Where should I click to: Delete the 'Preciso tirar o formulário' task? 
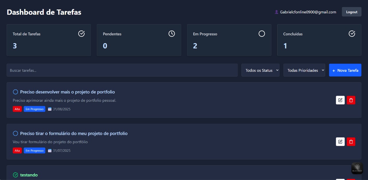point(351,141)
